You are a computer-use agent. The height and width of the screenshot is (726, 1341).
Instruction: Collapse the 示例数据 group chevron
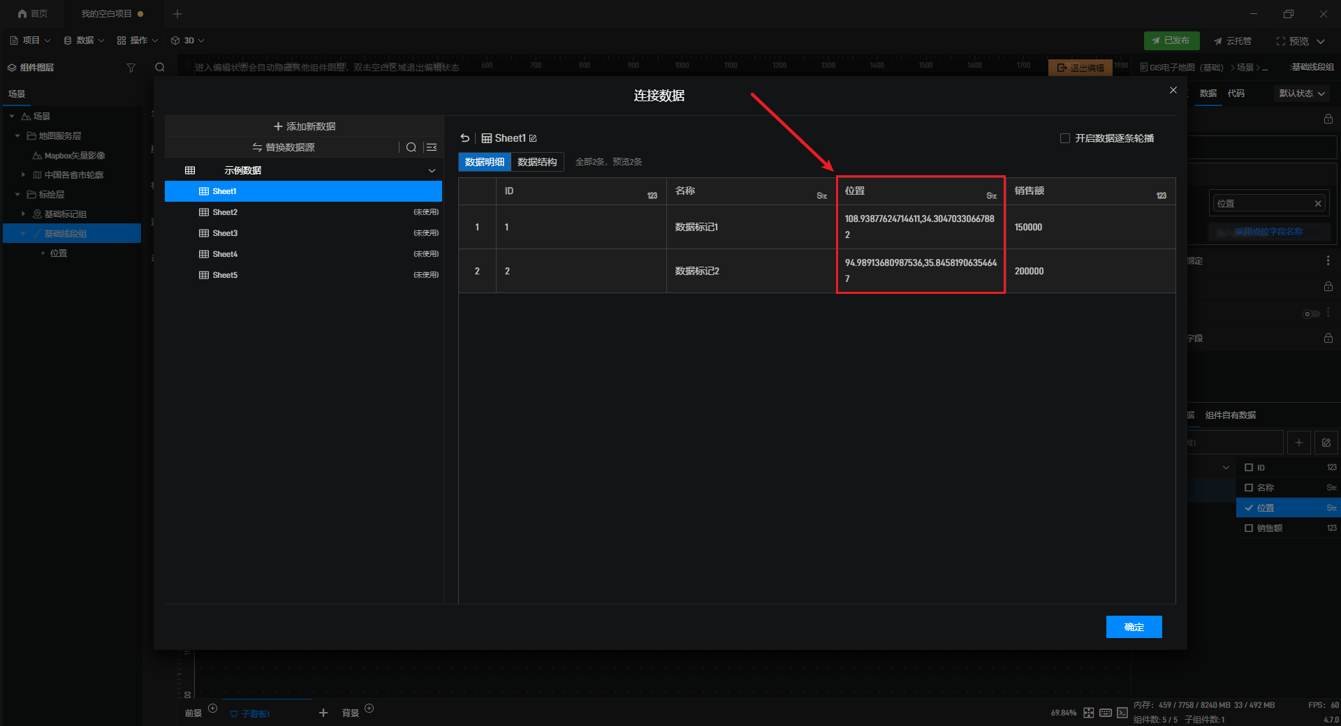click(432, 170)
